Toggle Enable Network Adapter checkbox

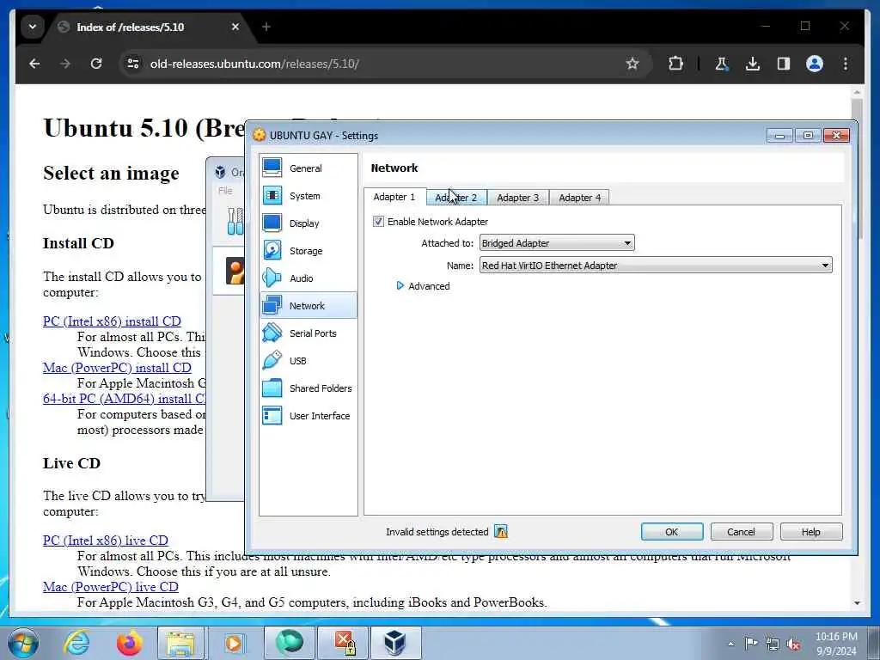[378, 221]
